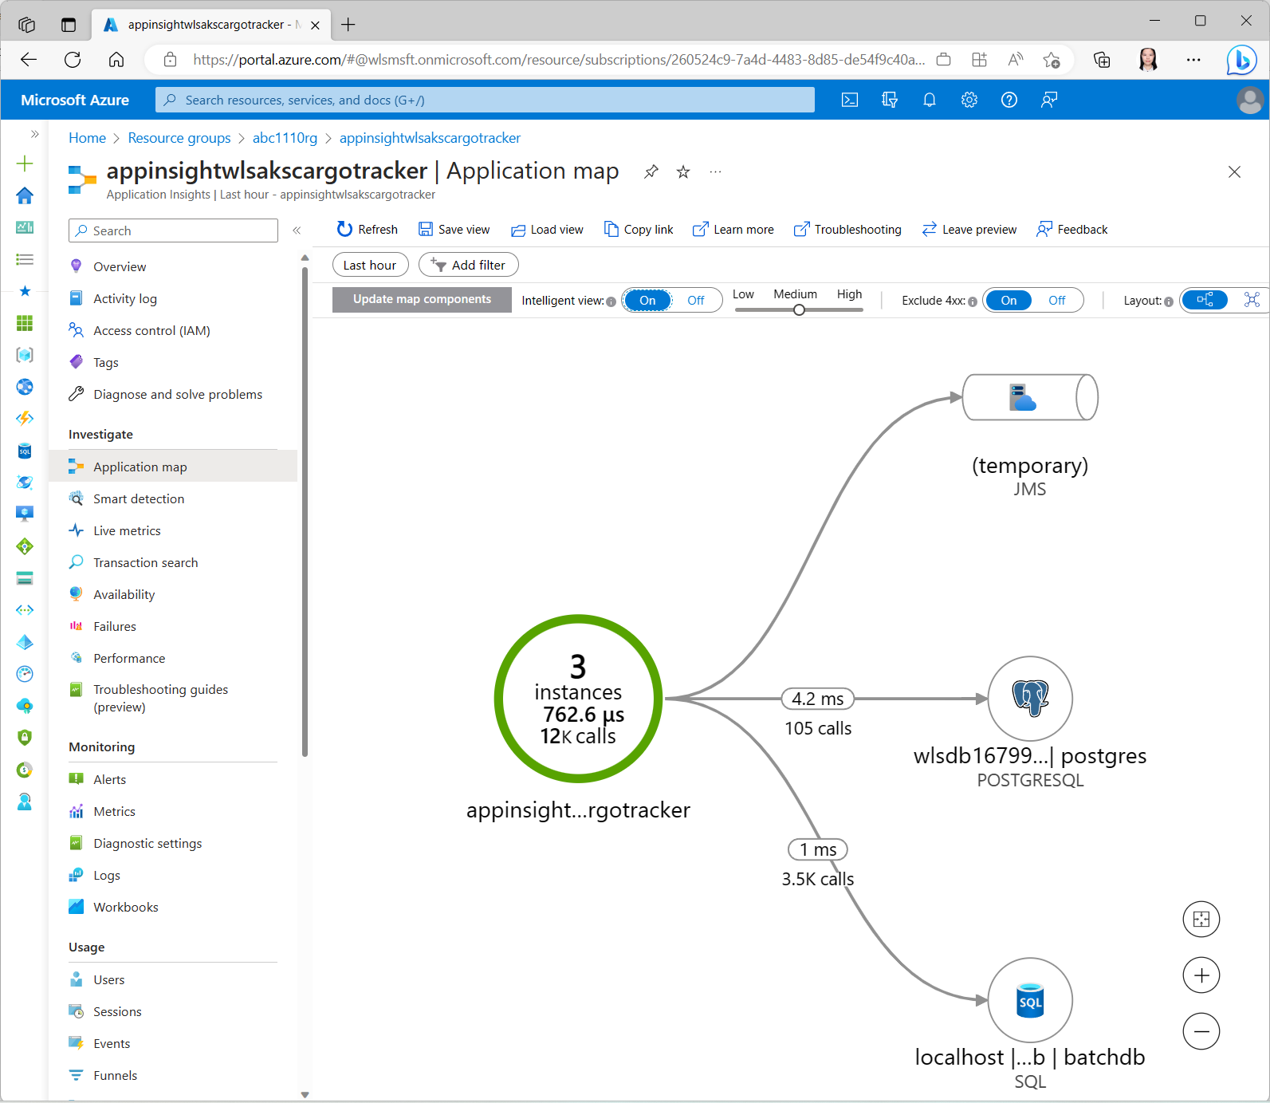This screenshot has width=1270, height=1103.
Task: Follow abc1110rg breadcrumb
Action: 285,138
